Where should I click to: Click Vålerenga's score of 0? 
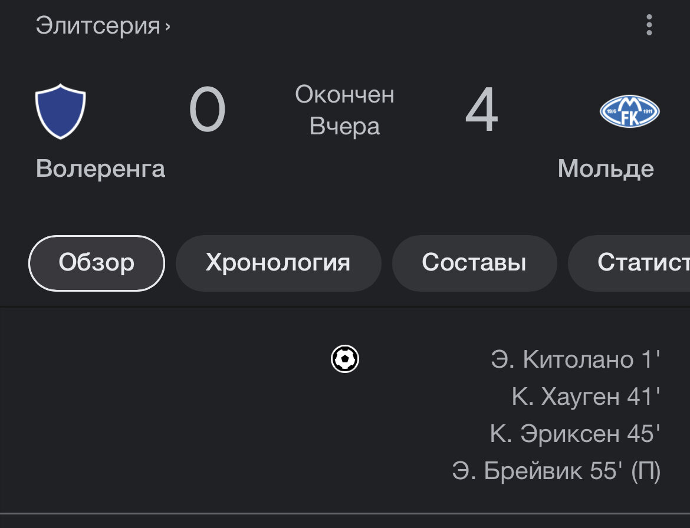[x=207, y=111]
